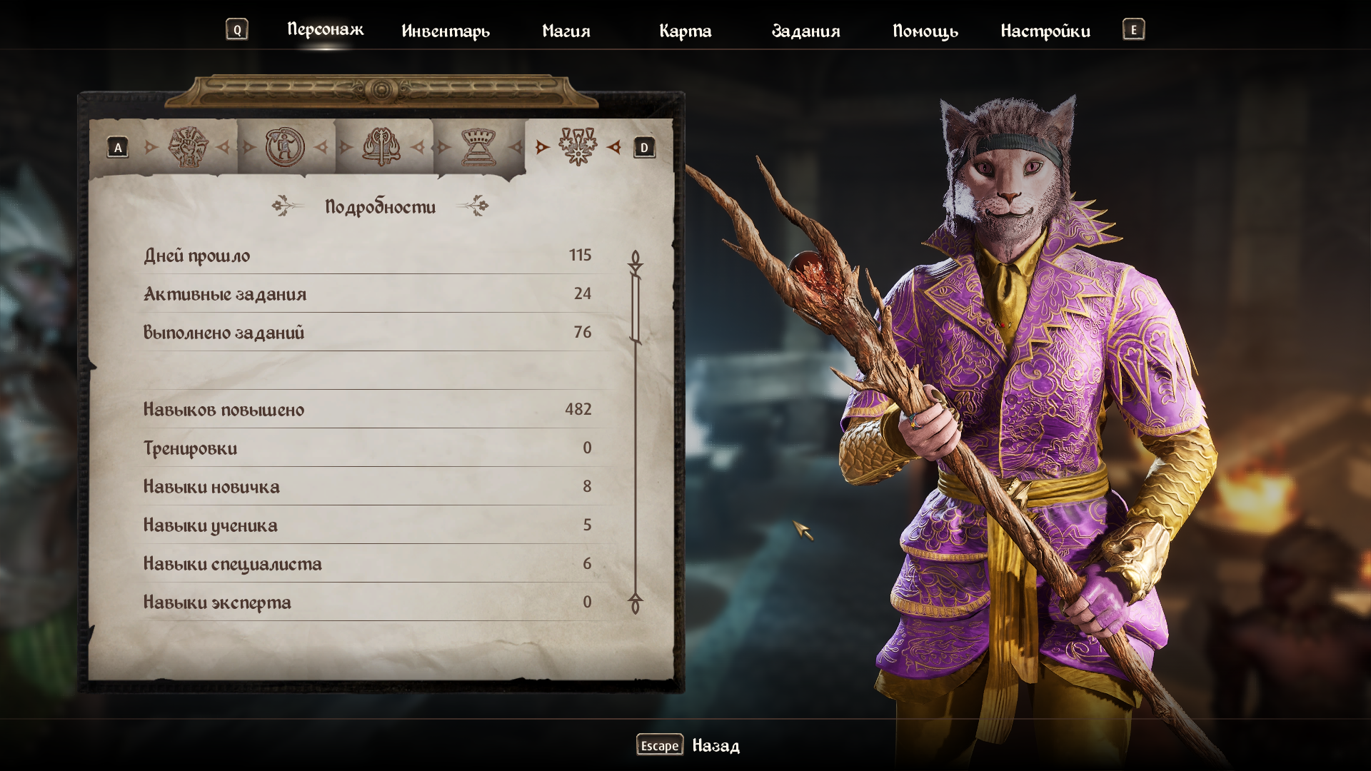Switch to the Инвентарь menu
The image size is (1371, 771).
tap(446, 31)
